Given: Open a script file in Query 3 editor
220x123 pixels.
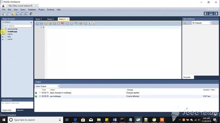Looking at the screenshot, I should [x=37, y=24].
